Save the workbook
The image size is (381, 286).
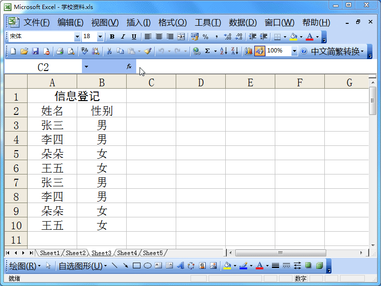click(x=35, y=51)
